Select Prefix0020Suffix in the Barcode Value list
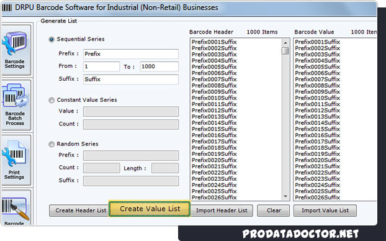This screenshot has width=386, height=241. click(x=318, y=160)
